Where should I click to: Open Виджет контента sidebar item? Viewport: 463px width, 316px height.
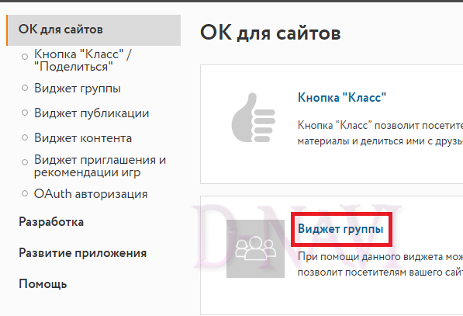pos(83,138)
